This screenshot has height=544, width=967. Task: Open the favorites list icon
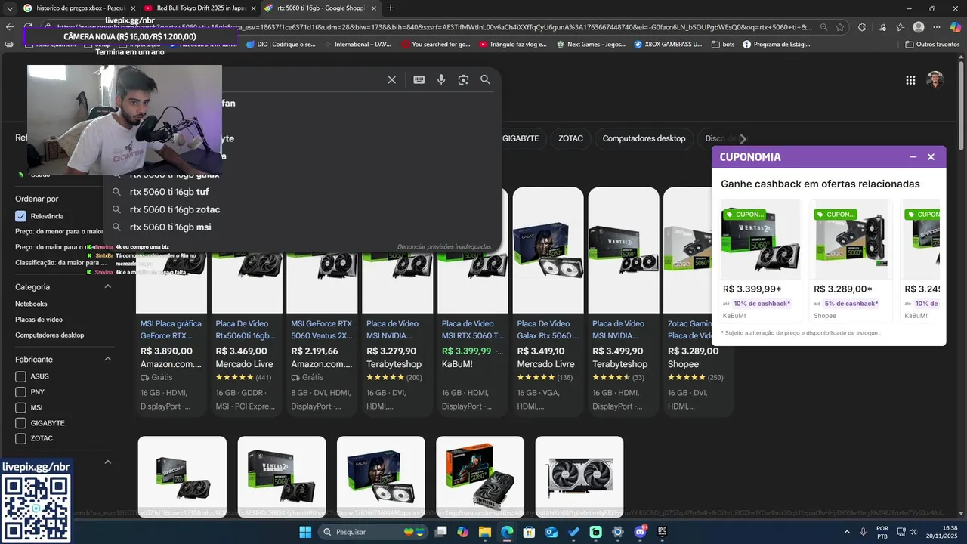[x=901, y=27]
